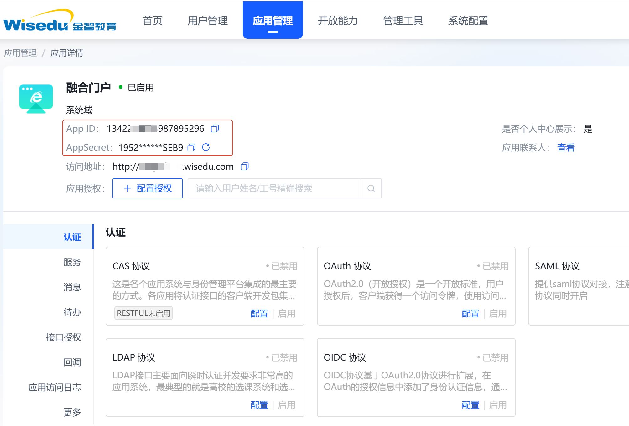Open the 开放能力 menu
629x426 pixels.
pyautogui.click(x=338, y=21)
